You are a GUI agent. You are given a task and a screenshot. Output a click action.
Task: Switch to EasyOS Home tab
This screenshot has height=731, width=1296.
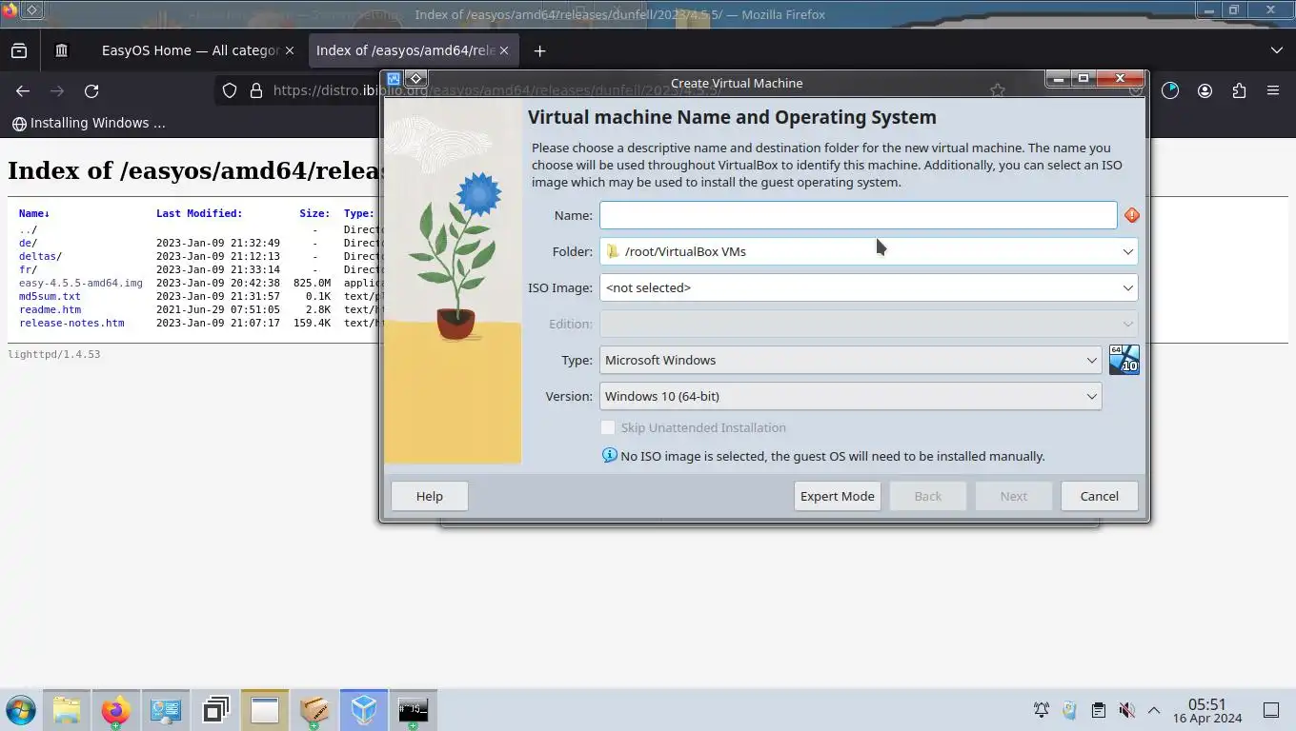[x=191, y=50]
